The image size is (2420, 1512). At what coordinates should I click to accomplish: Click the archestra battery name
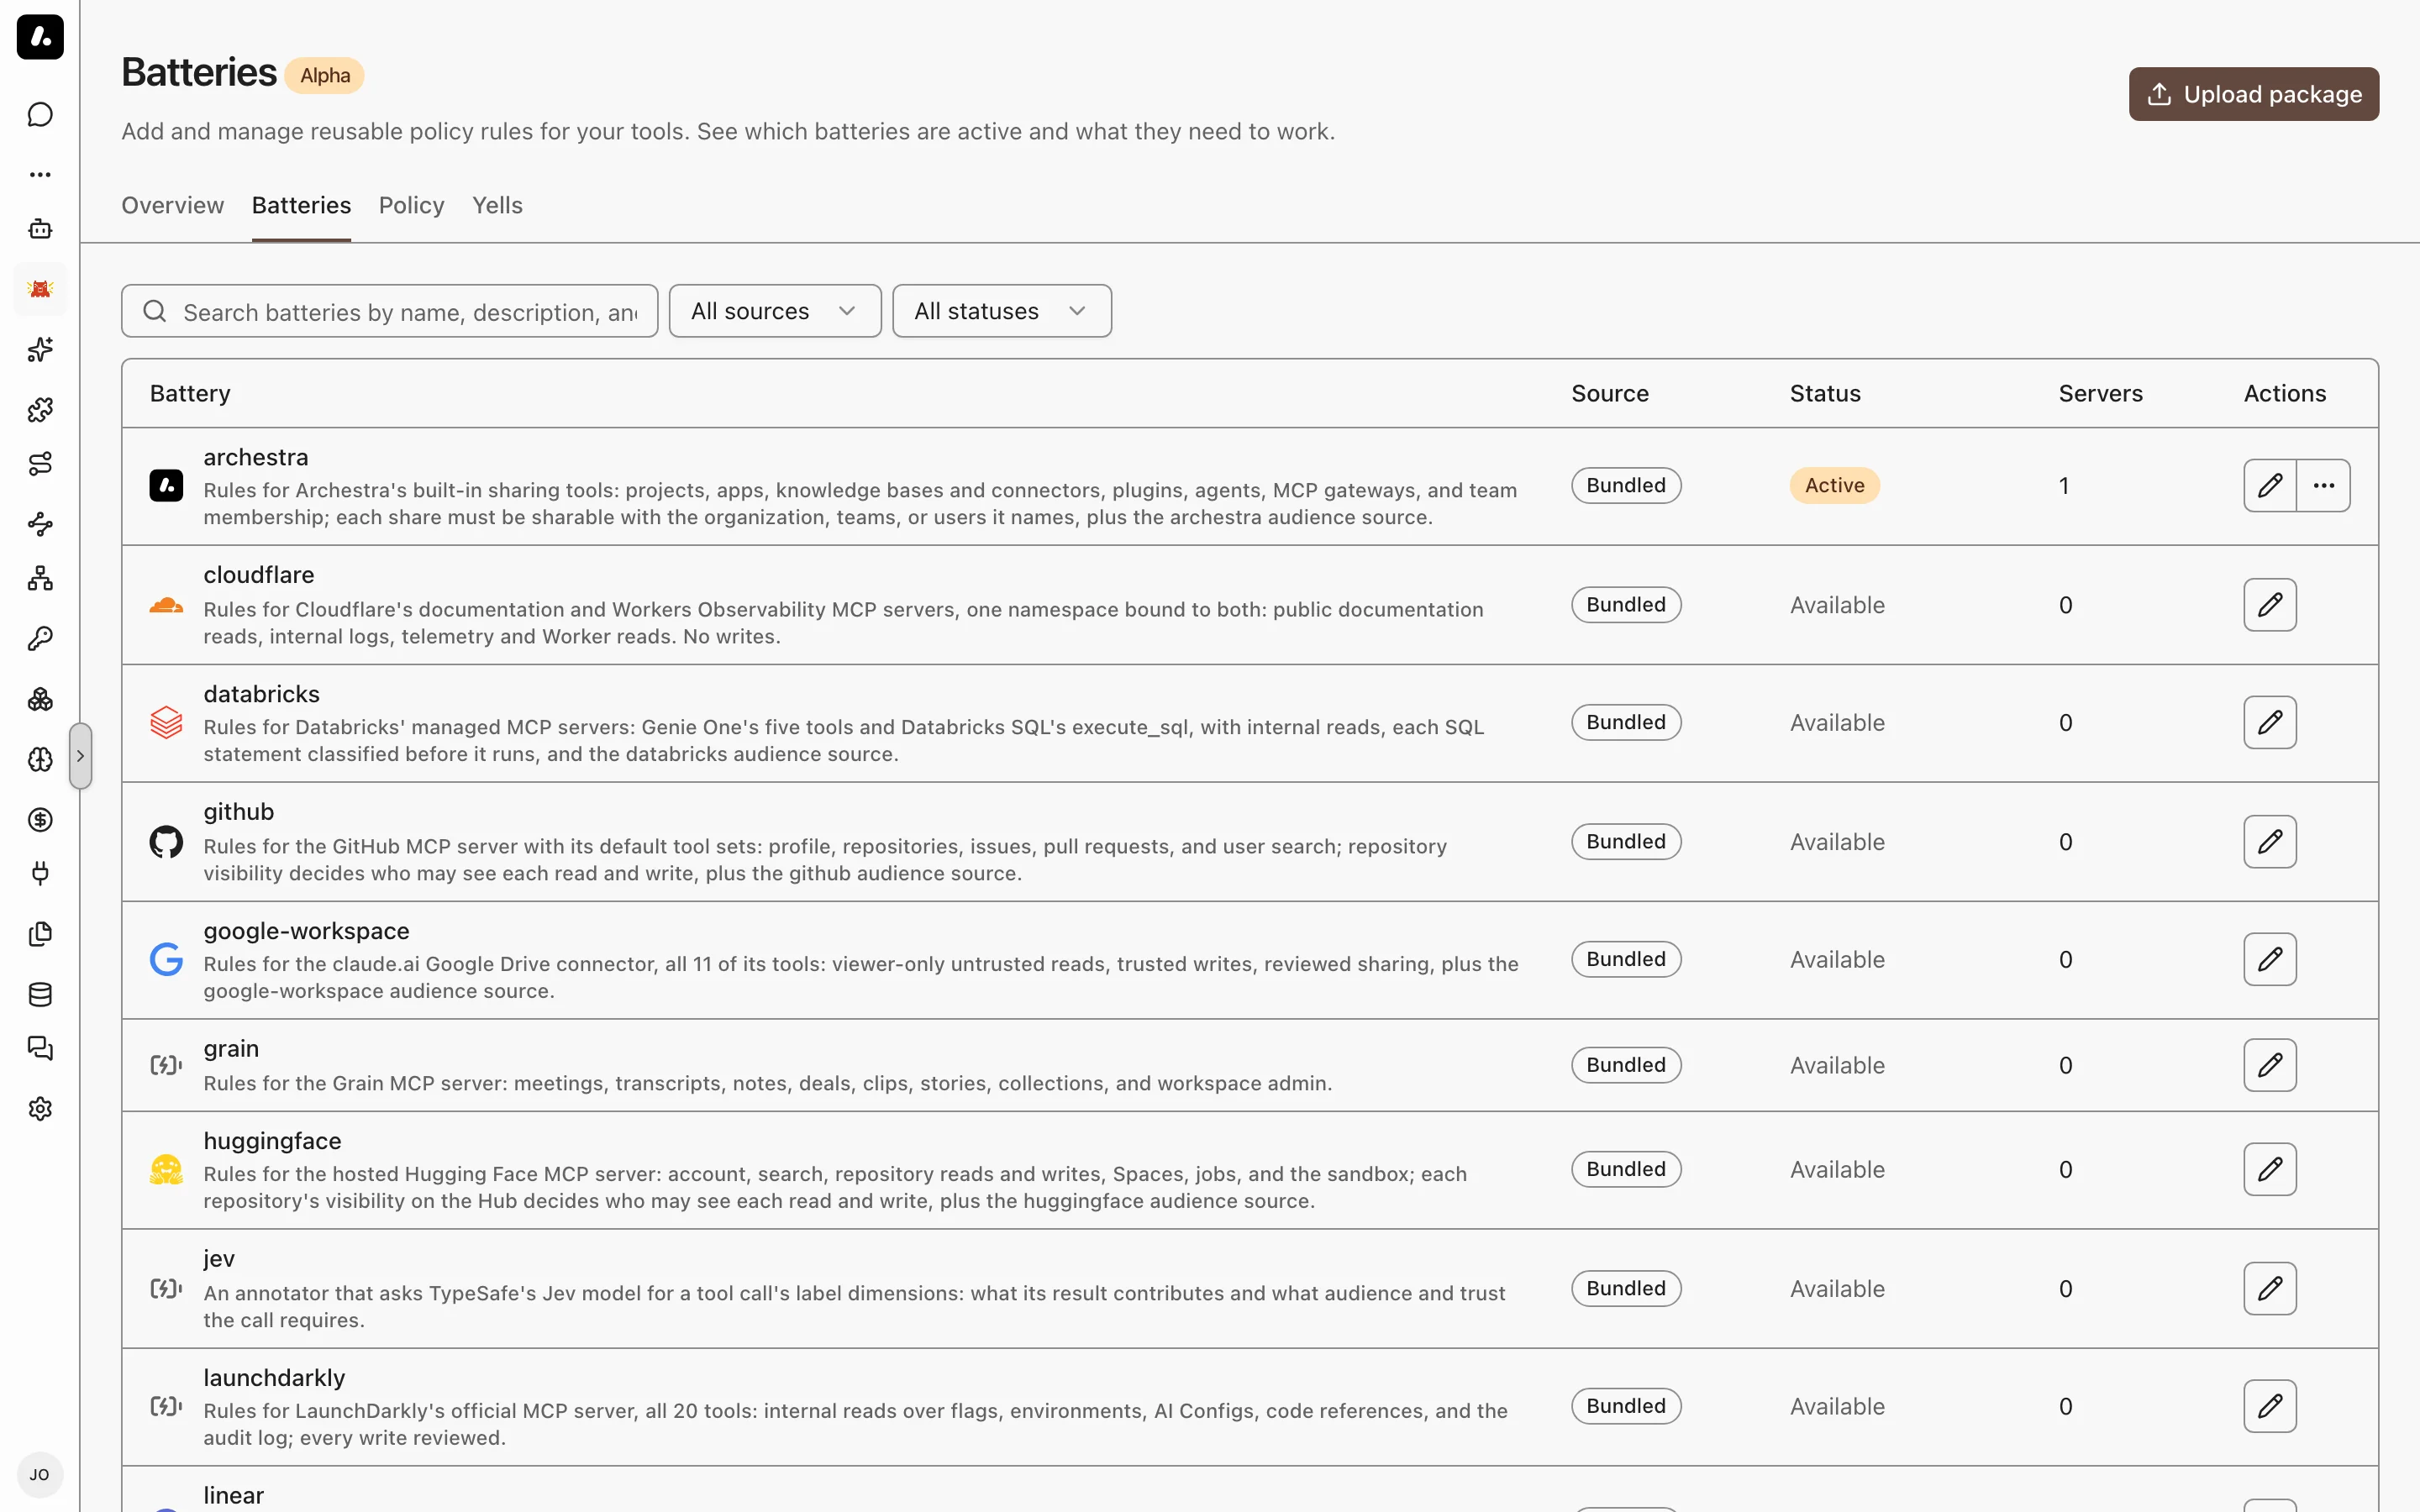tap(256, 457)
